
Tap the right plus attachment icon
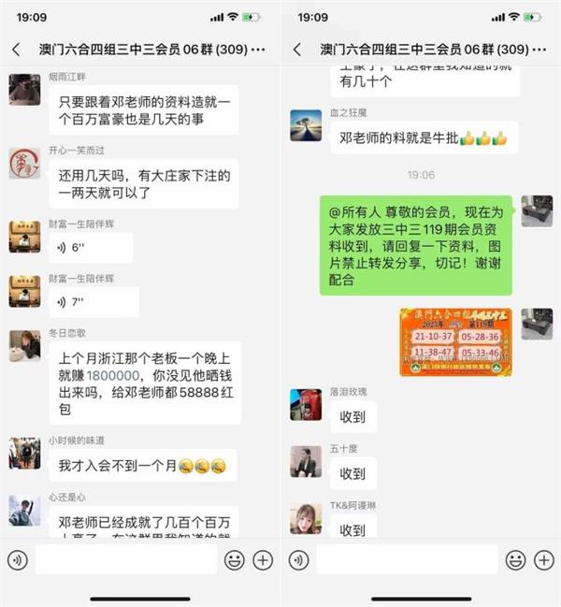[x=544, y=560]
